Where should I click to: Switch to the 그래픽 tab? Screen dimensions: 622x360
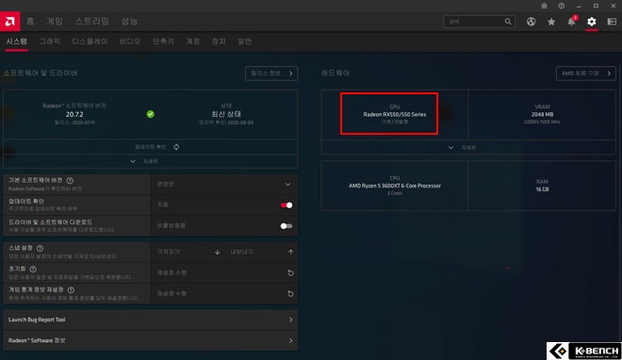pos(50,41)
